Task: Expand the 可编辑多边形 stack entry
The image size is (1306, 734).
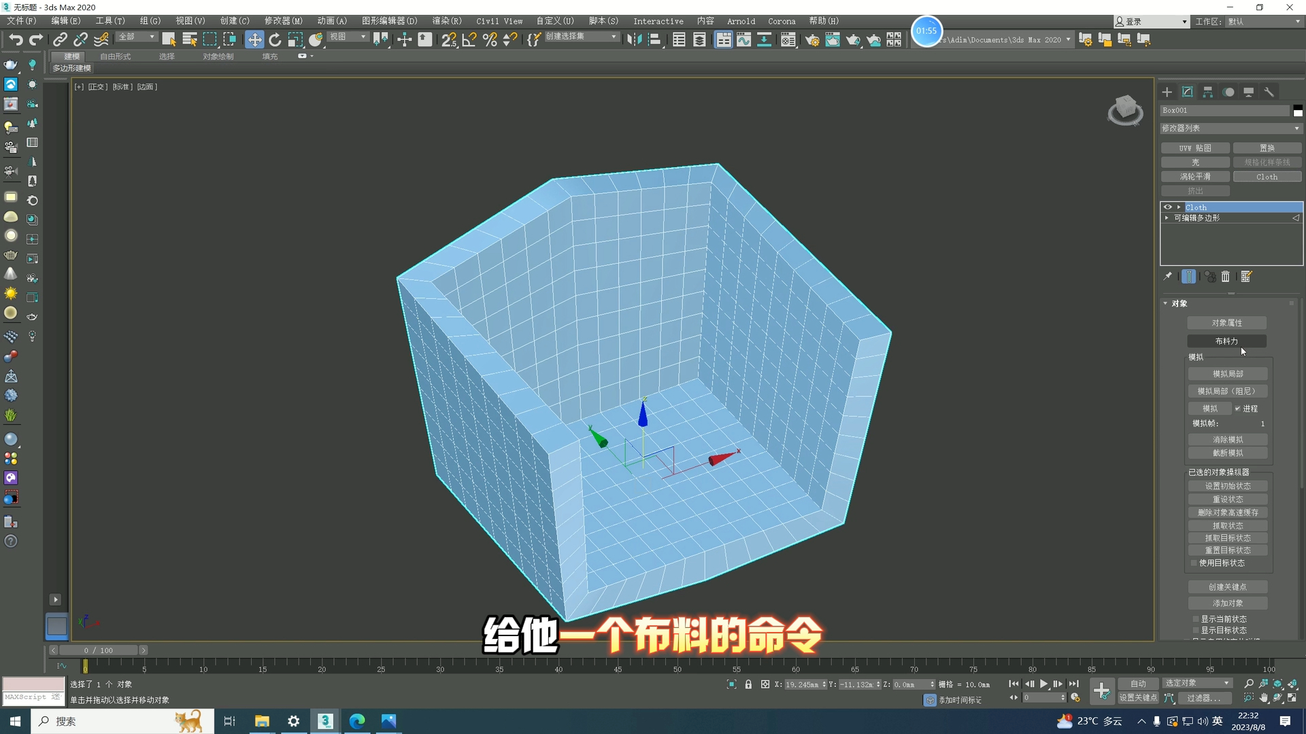Action: (x=1167, y=218)
